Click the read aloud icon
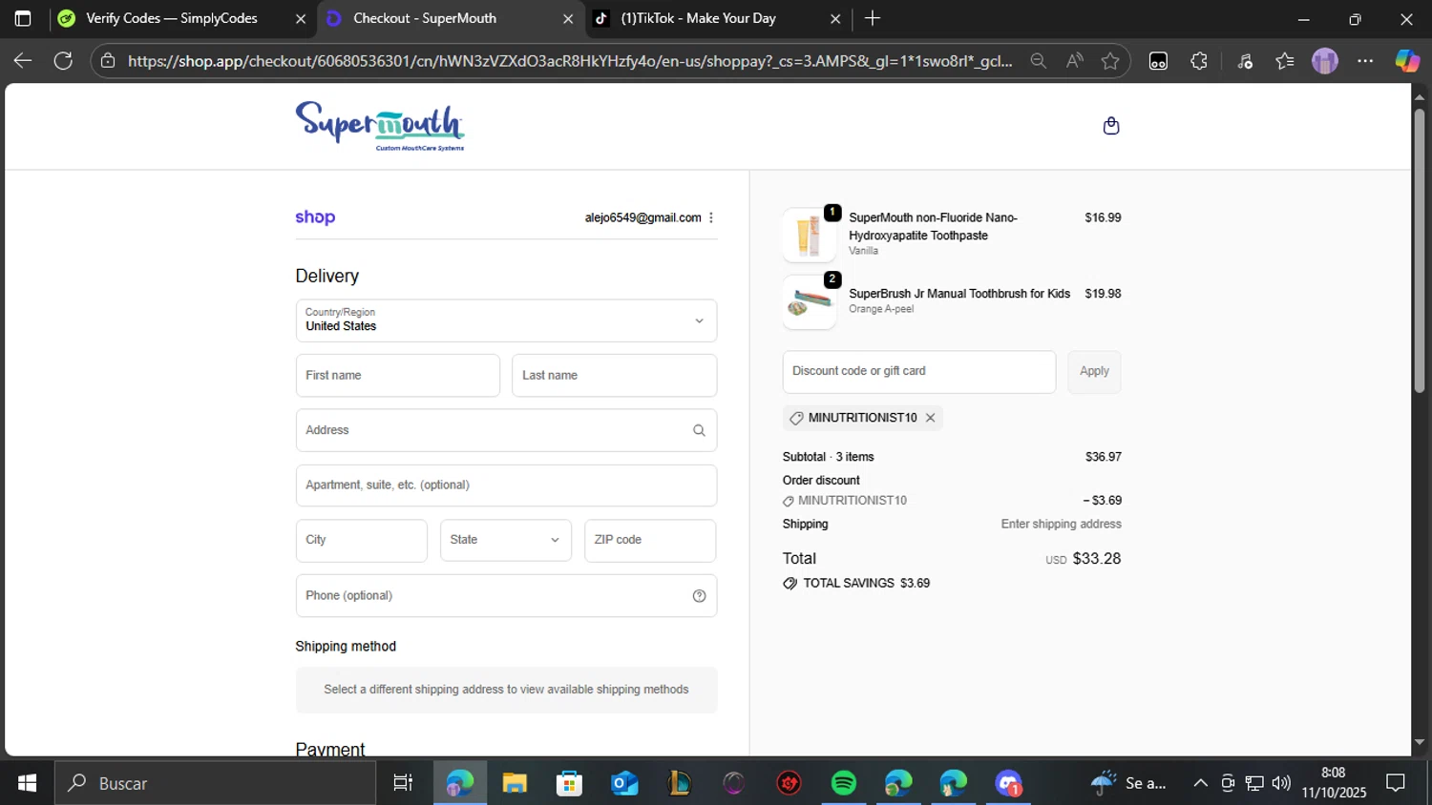Viewport: 1432px width, 805px height. tap(1075, 61)
